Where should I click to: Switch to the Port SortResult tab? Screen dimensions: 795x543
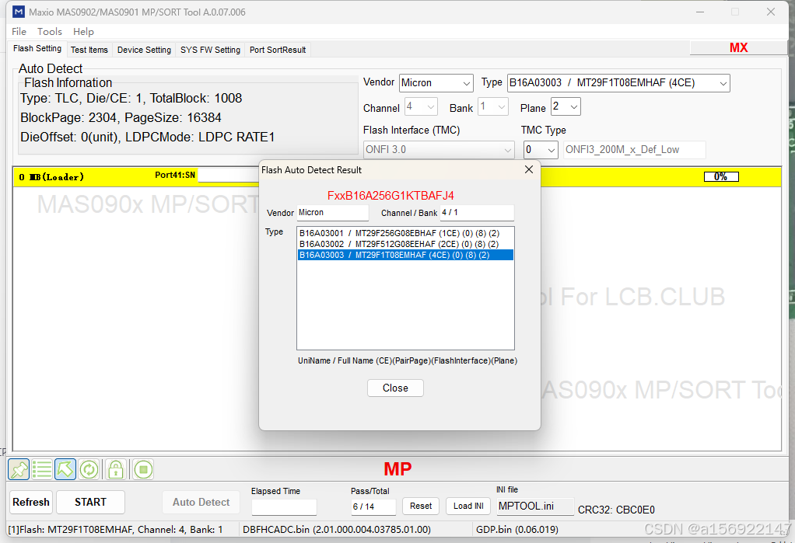click(278, 50)
